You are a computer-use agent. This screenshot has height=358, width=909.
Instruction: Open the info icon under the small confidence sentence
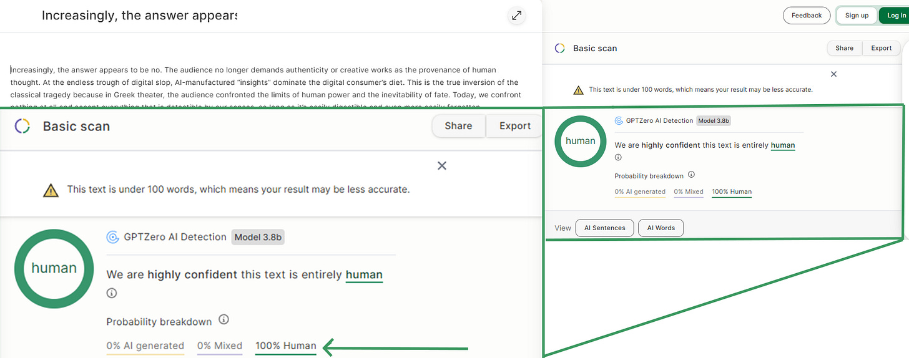pyautogui.click(x=618, y=158)
